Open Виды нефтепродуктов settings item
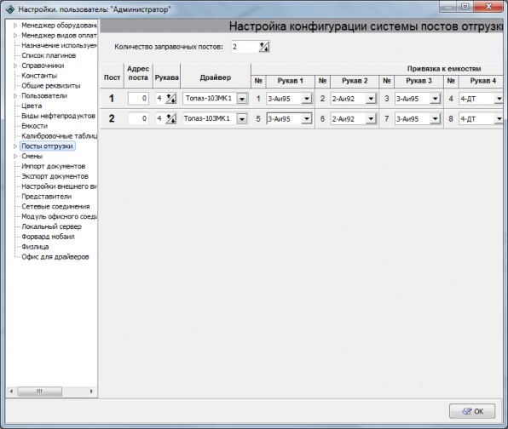This screenshot has height=429, width=508. (58, 116)
